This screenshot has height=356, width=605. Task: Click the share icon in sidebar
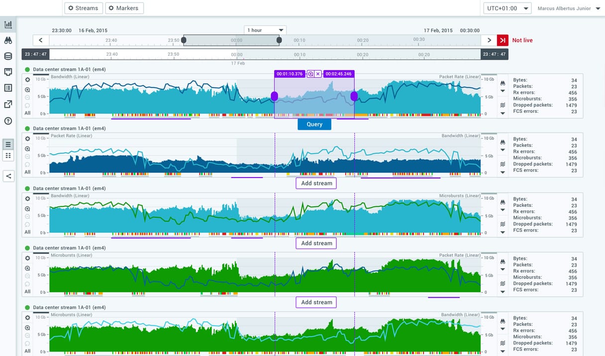8,175
